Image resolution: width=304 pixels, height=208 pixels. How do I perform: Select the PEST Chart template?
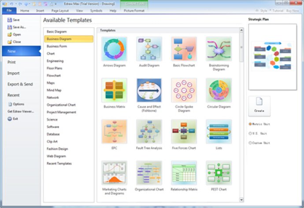pos(219,176)
